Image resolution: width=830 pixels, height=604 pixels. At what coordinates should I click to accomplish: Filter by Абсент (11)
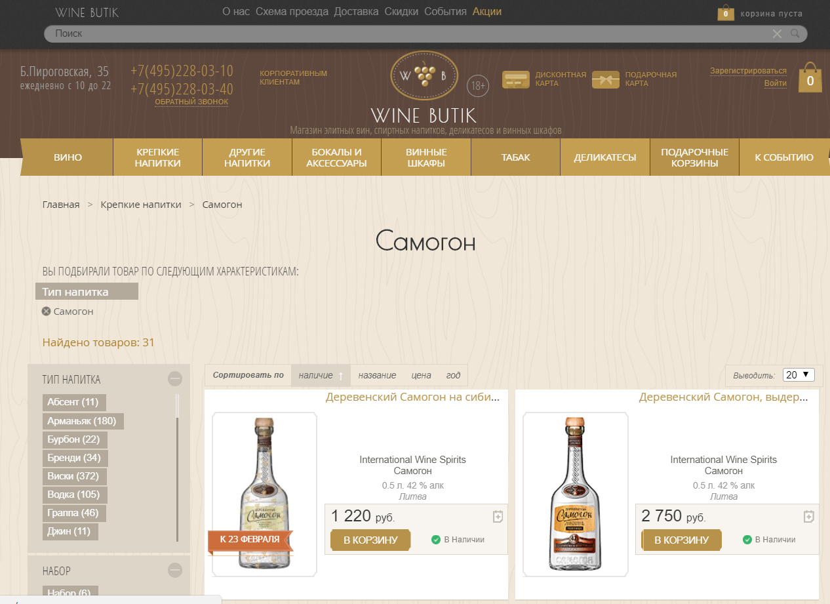click(x=73, y=402)
